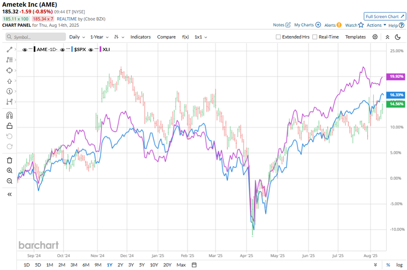Click the undo arrow icon
The image size is (407, 270).
(10, 136)
